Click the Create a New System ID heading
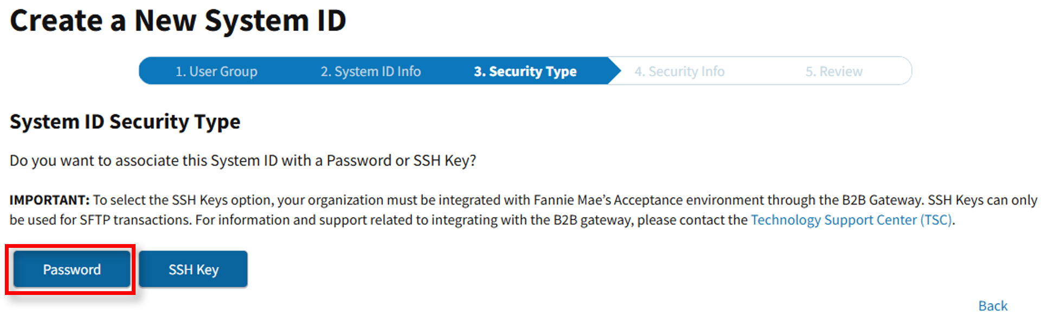 click(178, 21)
